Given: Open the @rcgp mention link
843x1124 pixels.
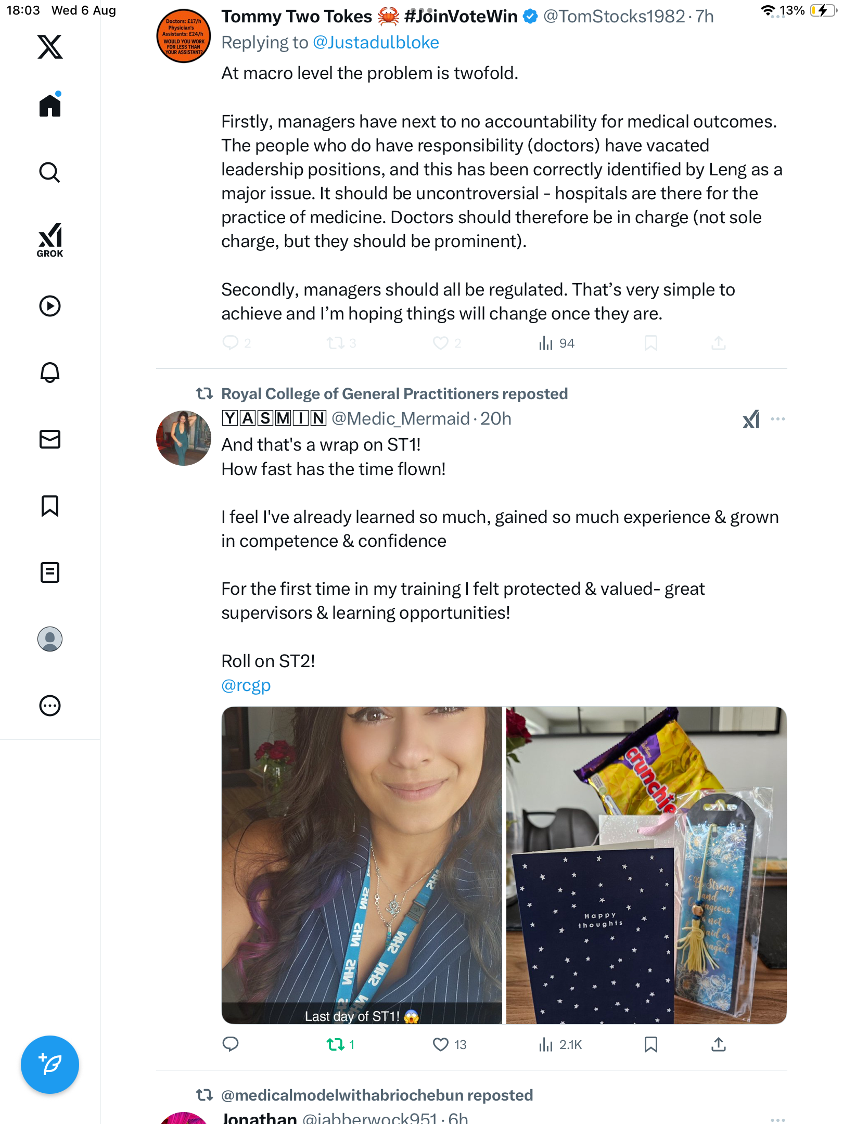Looking at the screenshot, I should 246,685.
